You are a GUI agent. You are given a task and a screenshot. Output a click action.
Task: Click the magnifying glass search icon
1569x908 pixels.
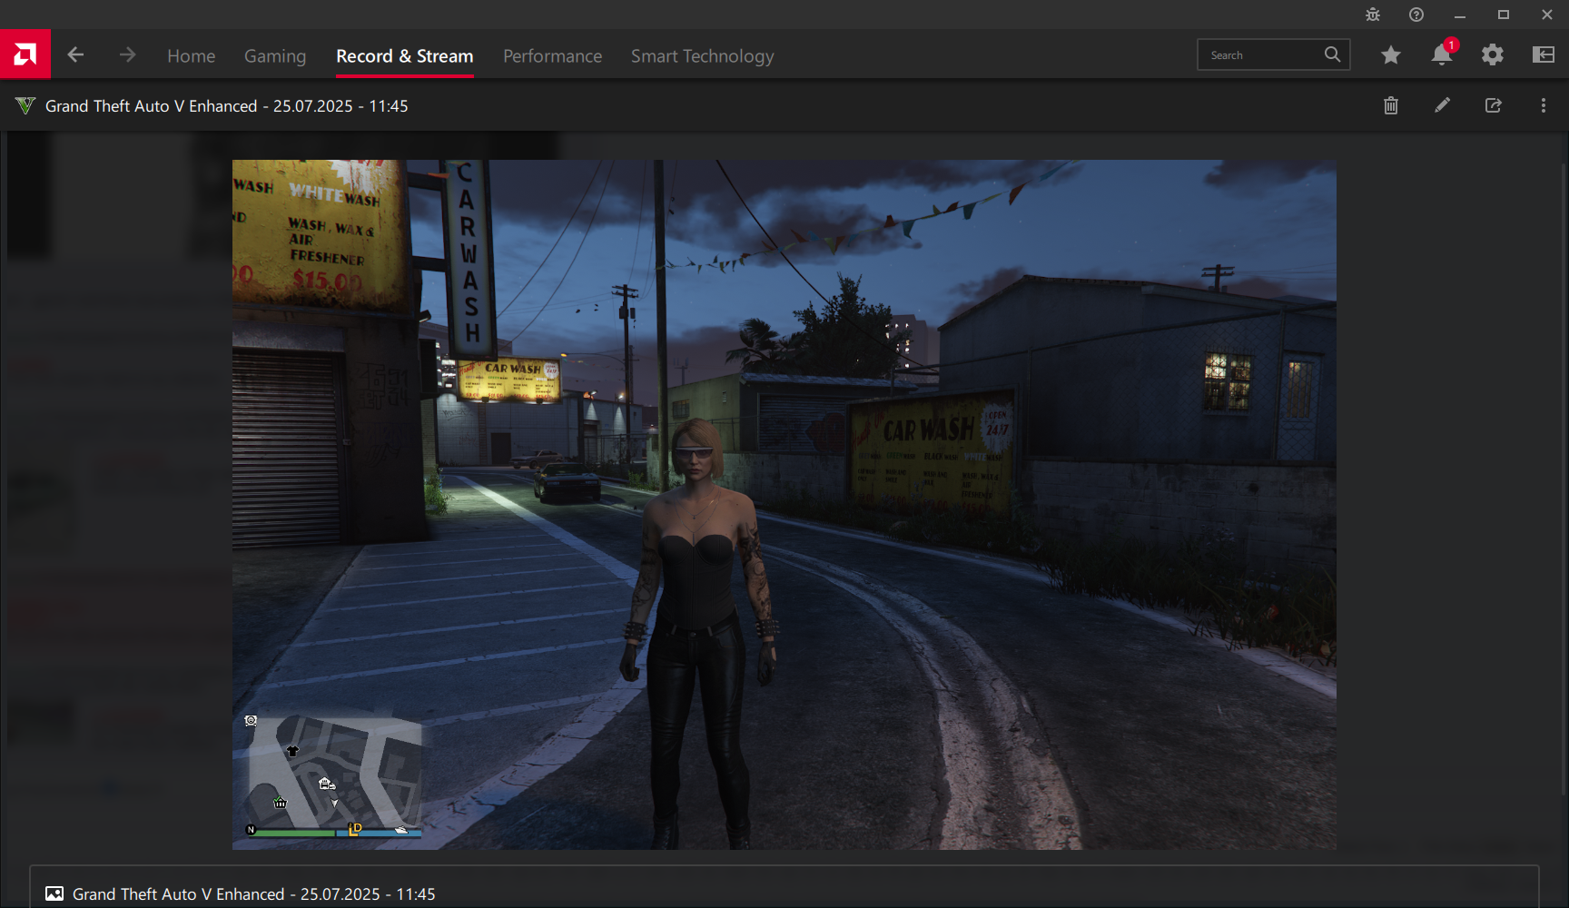click(x=1332, y=54)
